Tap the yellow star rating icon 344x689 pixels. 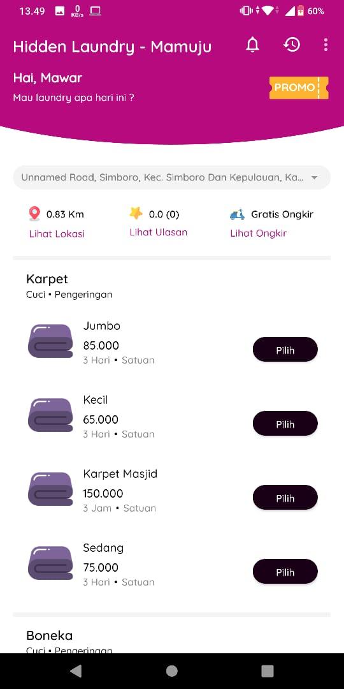[136, 214]
